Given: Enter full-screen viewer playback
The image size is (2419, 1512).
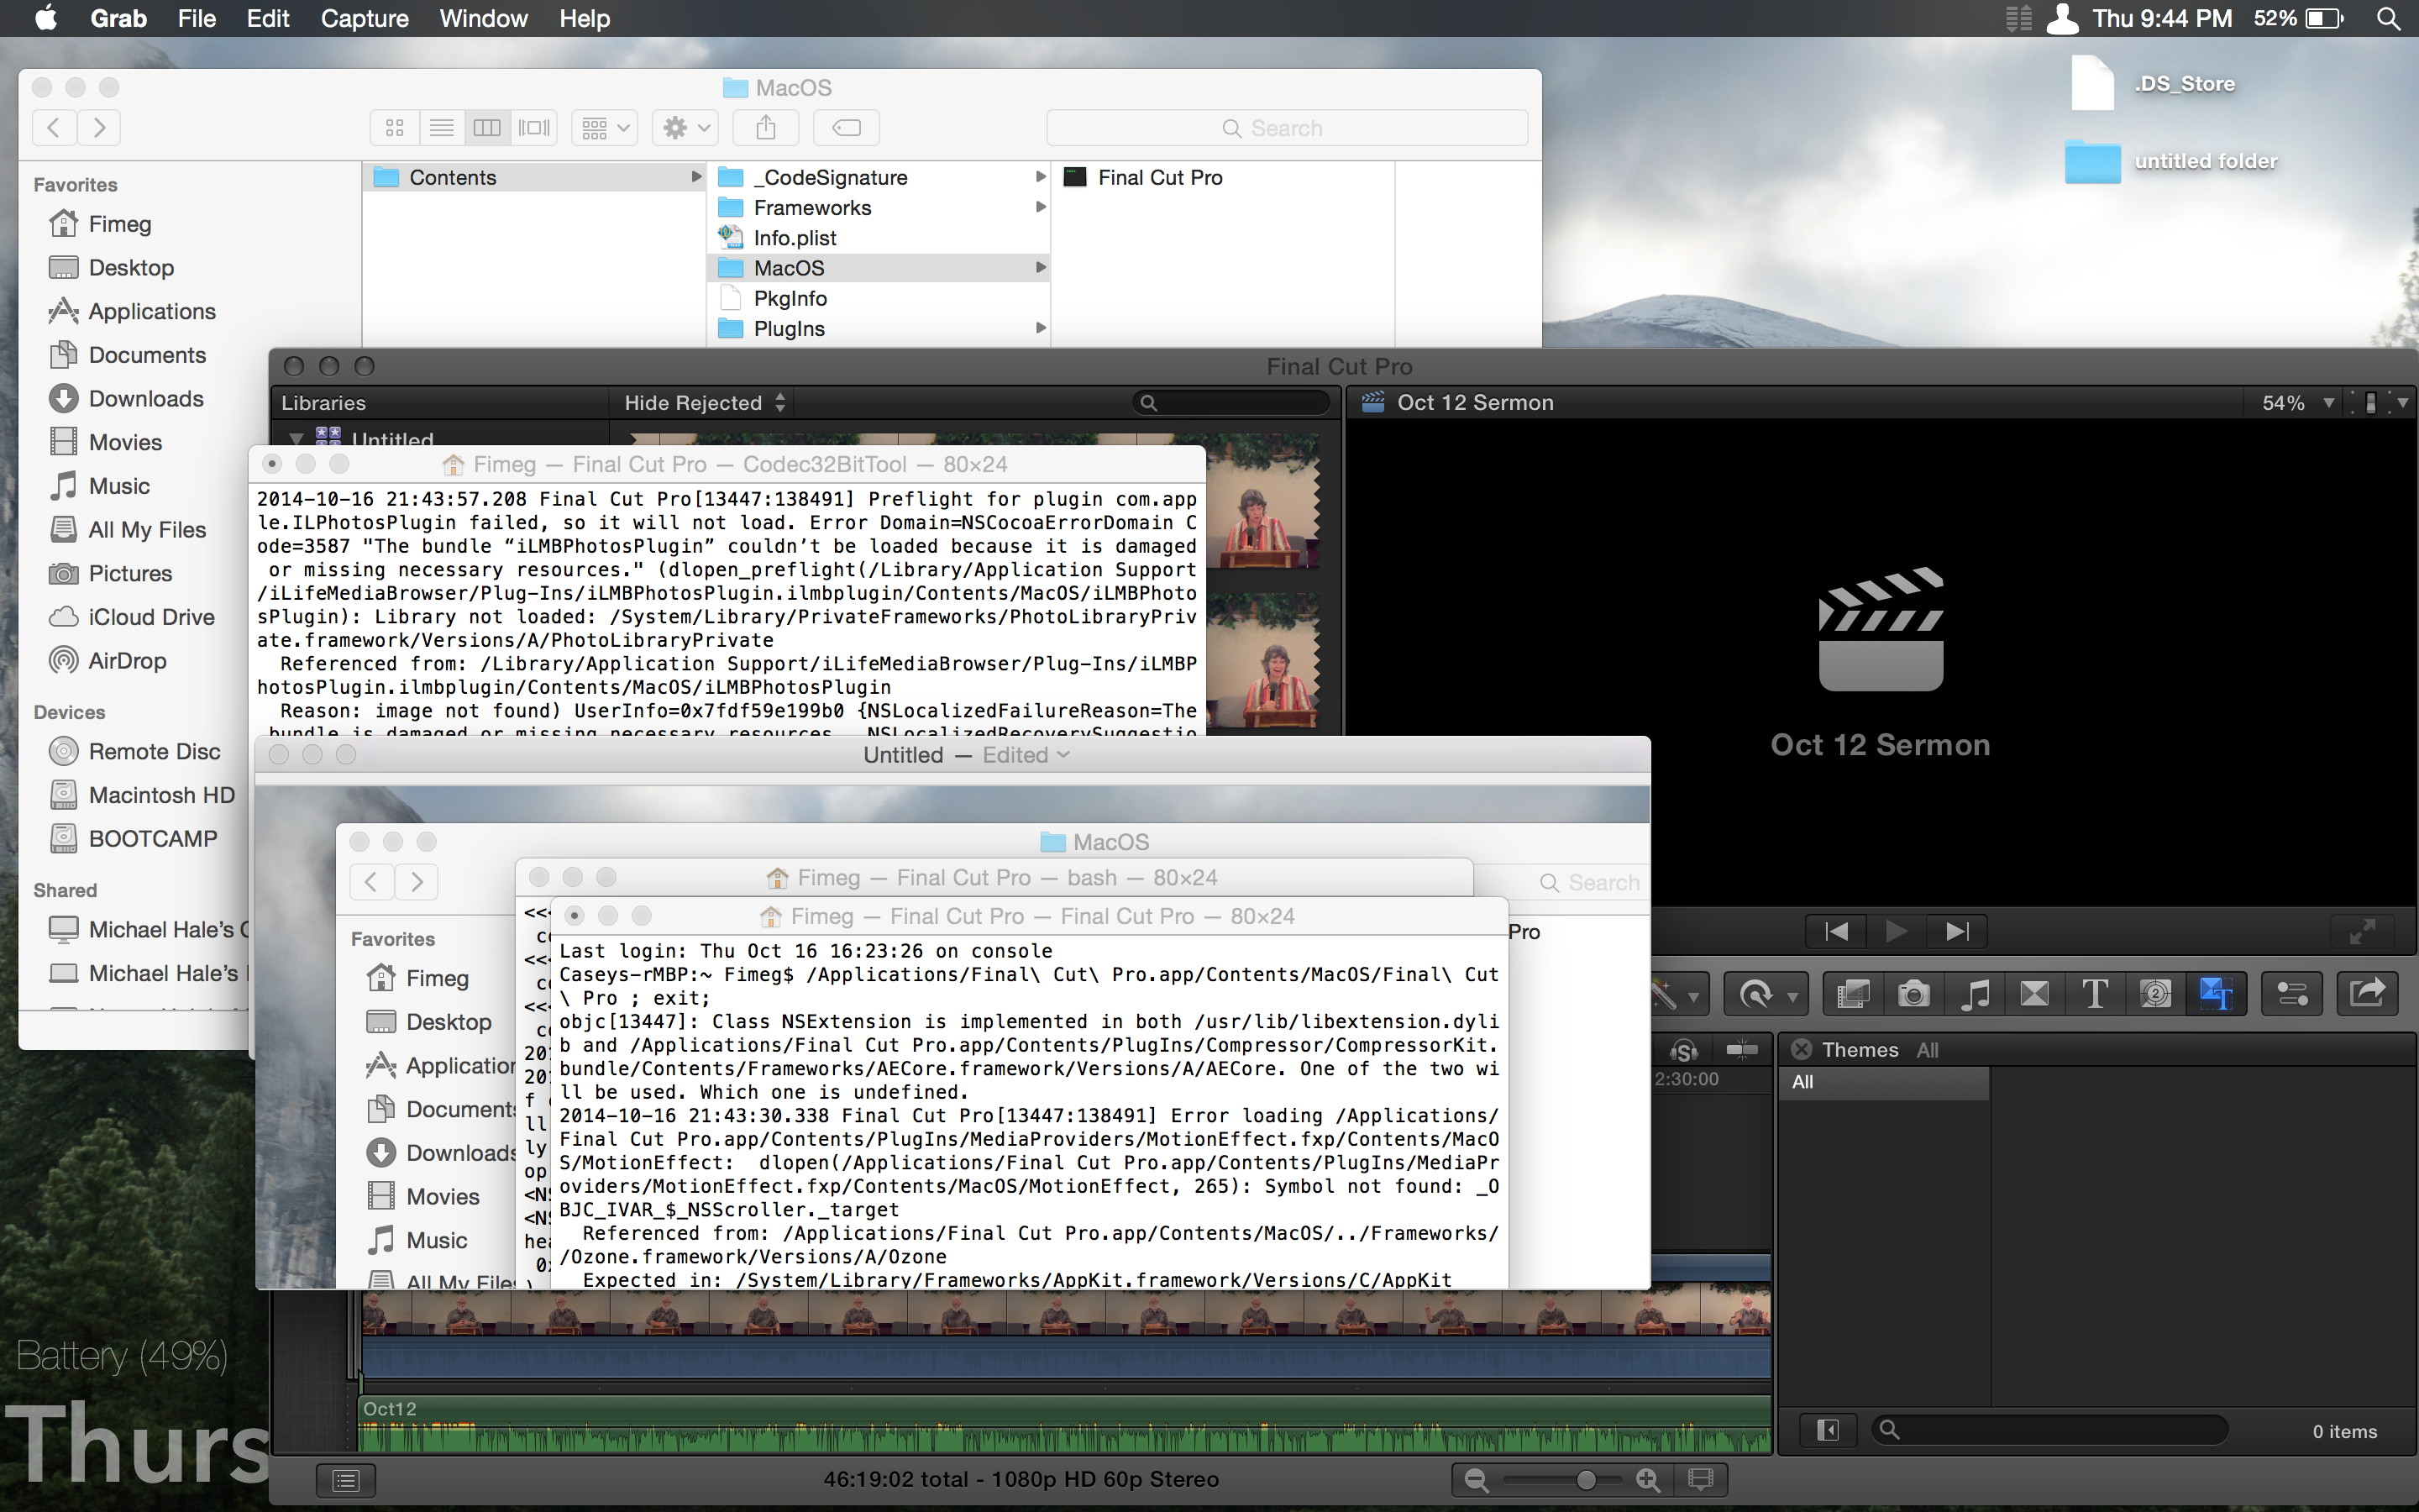Looking at the screenshot, I should point(2363,931).
